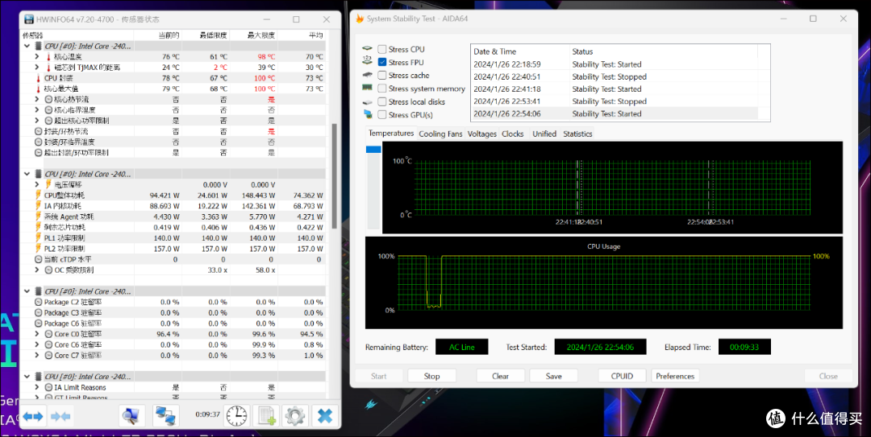Select log row 2024/1/26 22:18:59
The width and height of the screenshot is (871, 437).
[x=614, y=64]
